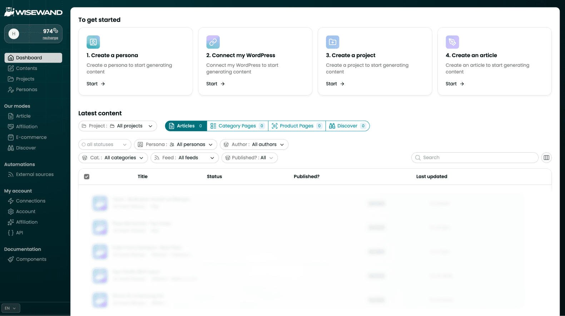Expand the Project All projects dropdown
The height and width of the screenshot is (316, 565).
coord(118,126)
